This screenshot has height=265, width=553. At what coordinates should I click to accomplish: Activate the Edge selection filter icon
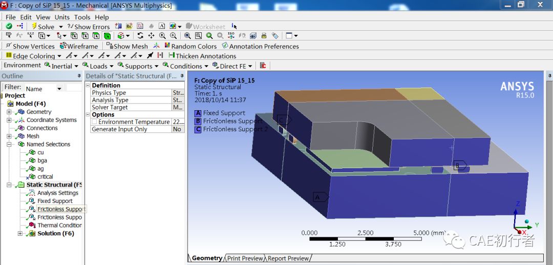click(85, 36)
